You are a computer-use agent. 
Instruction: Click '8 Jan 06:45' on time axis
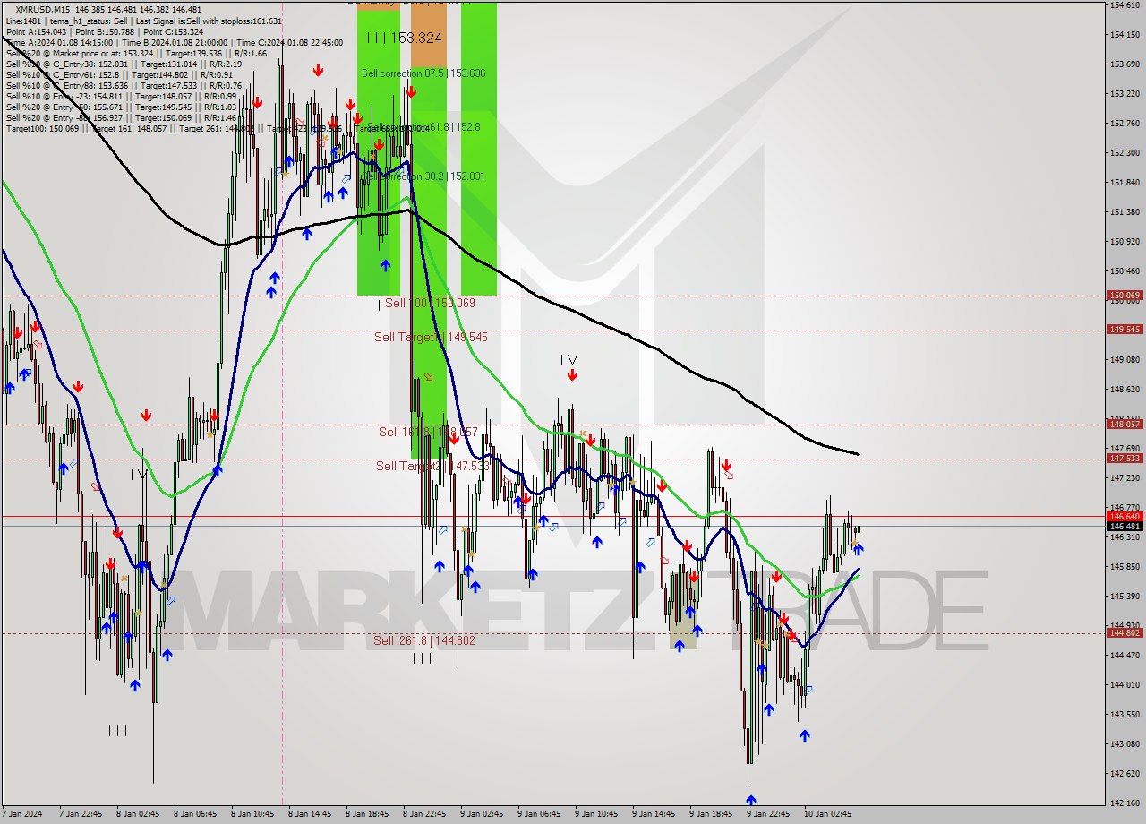point(194,814)
